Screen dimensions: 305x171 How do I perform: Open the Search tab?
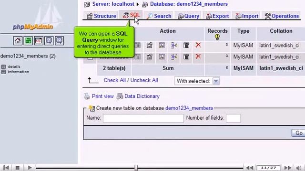tap(159, 16)
